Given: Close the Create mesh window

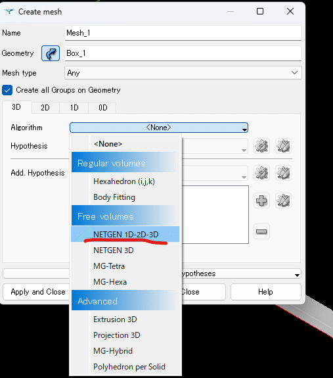Looking at the screenshot, I should click(290, 11).
